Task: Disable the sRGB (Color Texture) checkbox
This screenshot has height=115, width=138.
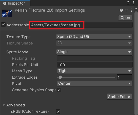Action: click(58, 111)
